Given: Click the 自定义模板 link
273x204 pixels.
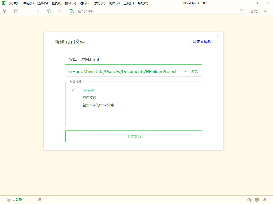Looking at the screenshot, I should click(202, 41).
